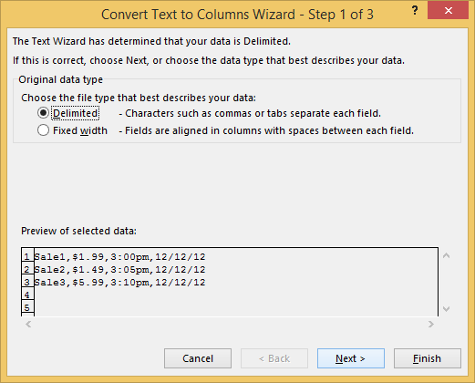
Task: Click the Finish button
Action: 428,358
